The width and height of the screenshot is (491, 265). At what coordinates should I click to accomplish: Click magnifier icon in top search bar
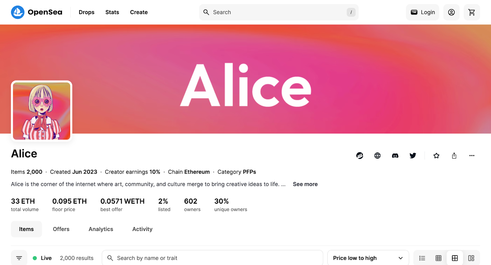tap(206, 12)
